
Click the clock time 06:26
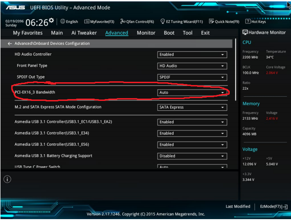pyautogui.click(x=37, y=22)
